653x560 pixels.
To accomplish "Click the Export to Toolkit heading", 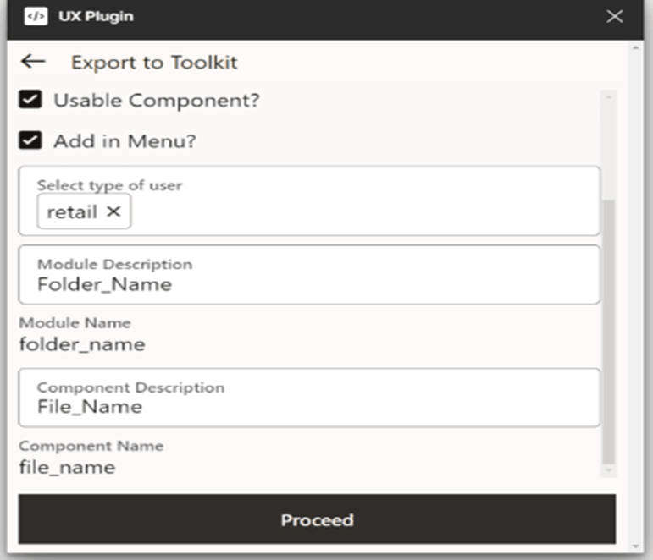I will click(x=154, y=63).
